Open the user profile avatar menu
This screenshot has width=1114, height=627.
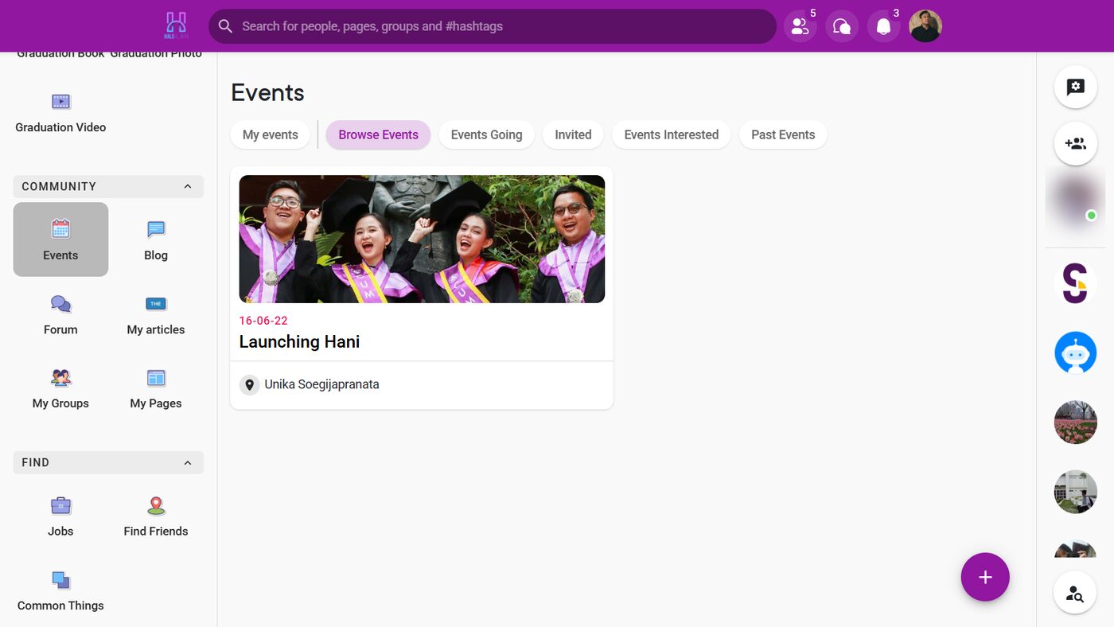[925, 26]
